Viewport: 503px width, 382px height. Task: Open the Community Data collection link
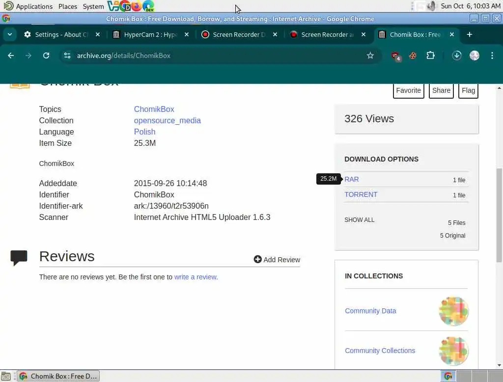tap(370, 311)
